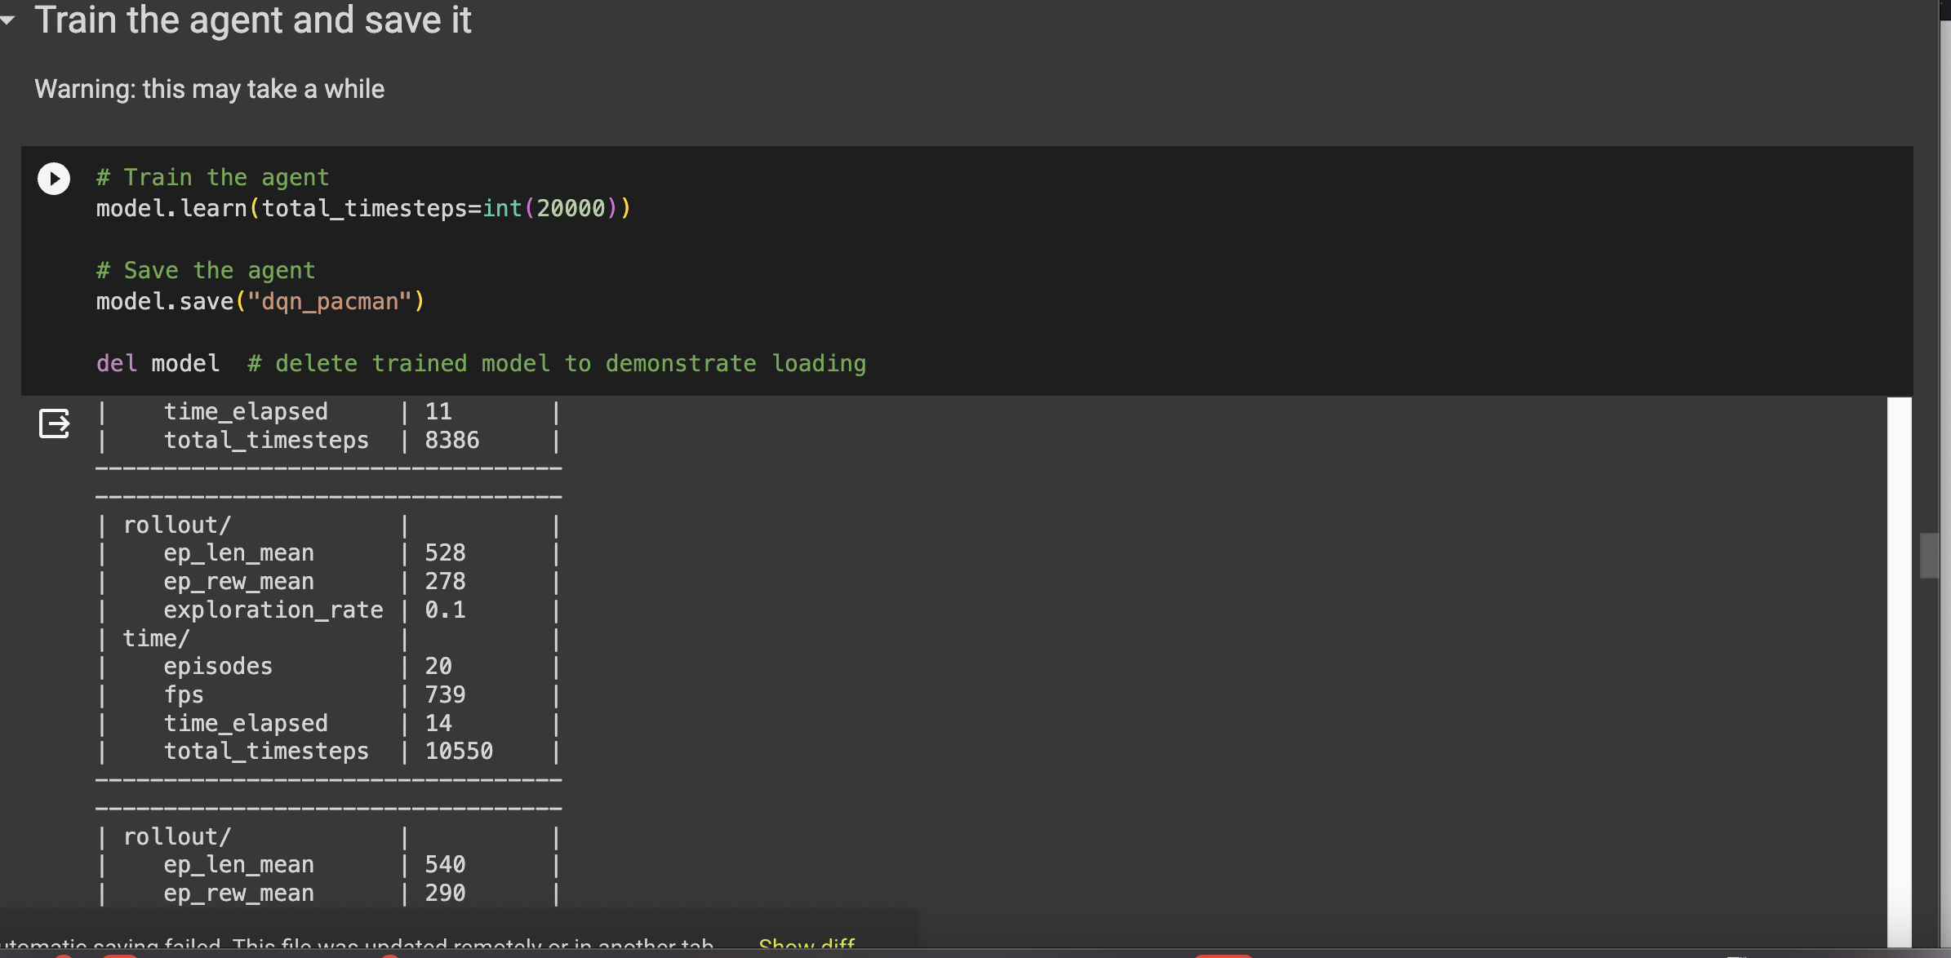Run the Train the agent code cell
The width and height of the screenshot is (1951, 958).
point(54,179)
